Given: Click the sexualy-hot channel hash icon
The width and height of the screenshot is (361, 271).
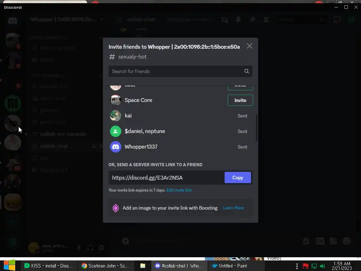Looking at the screenshot, I should (x=112, y=57).
